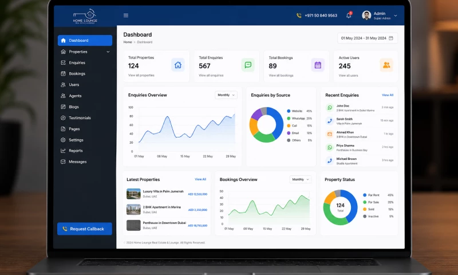
Task: Click the notification bell icon
Action: (349, 15)
